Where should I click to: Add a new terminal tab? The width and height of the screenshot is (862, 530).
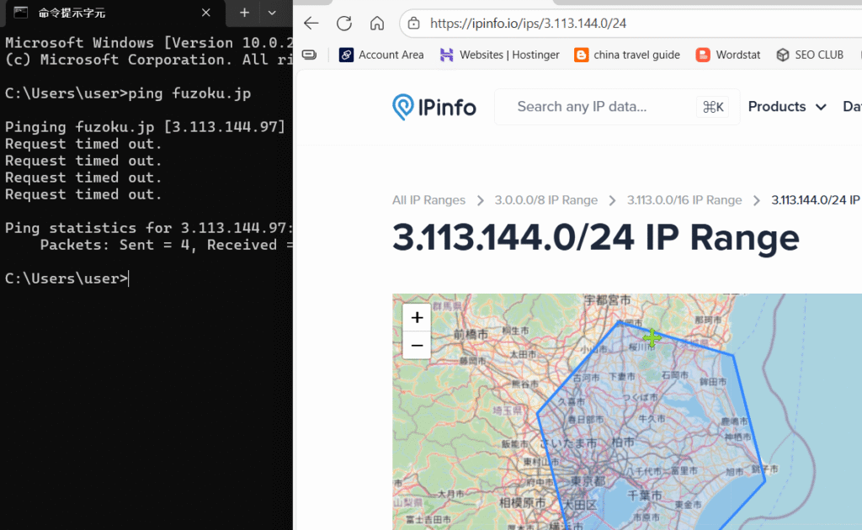[x=244, y=13]
